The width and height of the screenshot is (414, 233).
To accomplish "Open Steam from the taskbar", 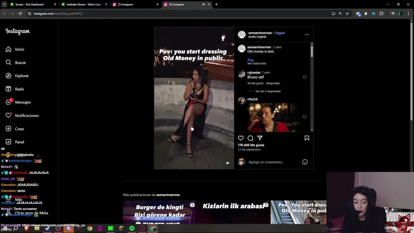I will [x=48, y=228].
